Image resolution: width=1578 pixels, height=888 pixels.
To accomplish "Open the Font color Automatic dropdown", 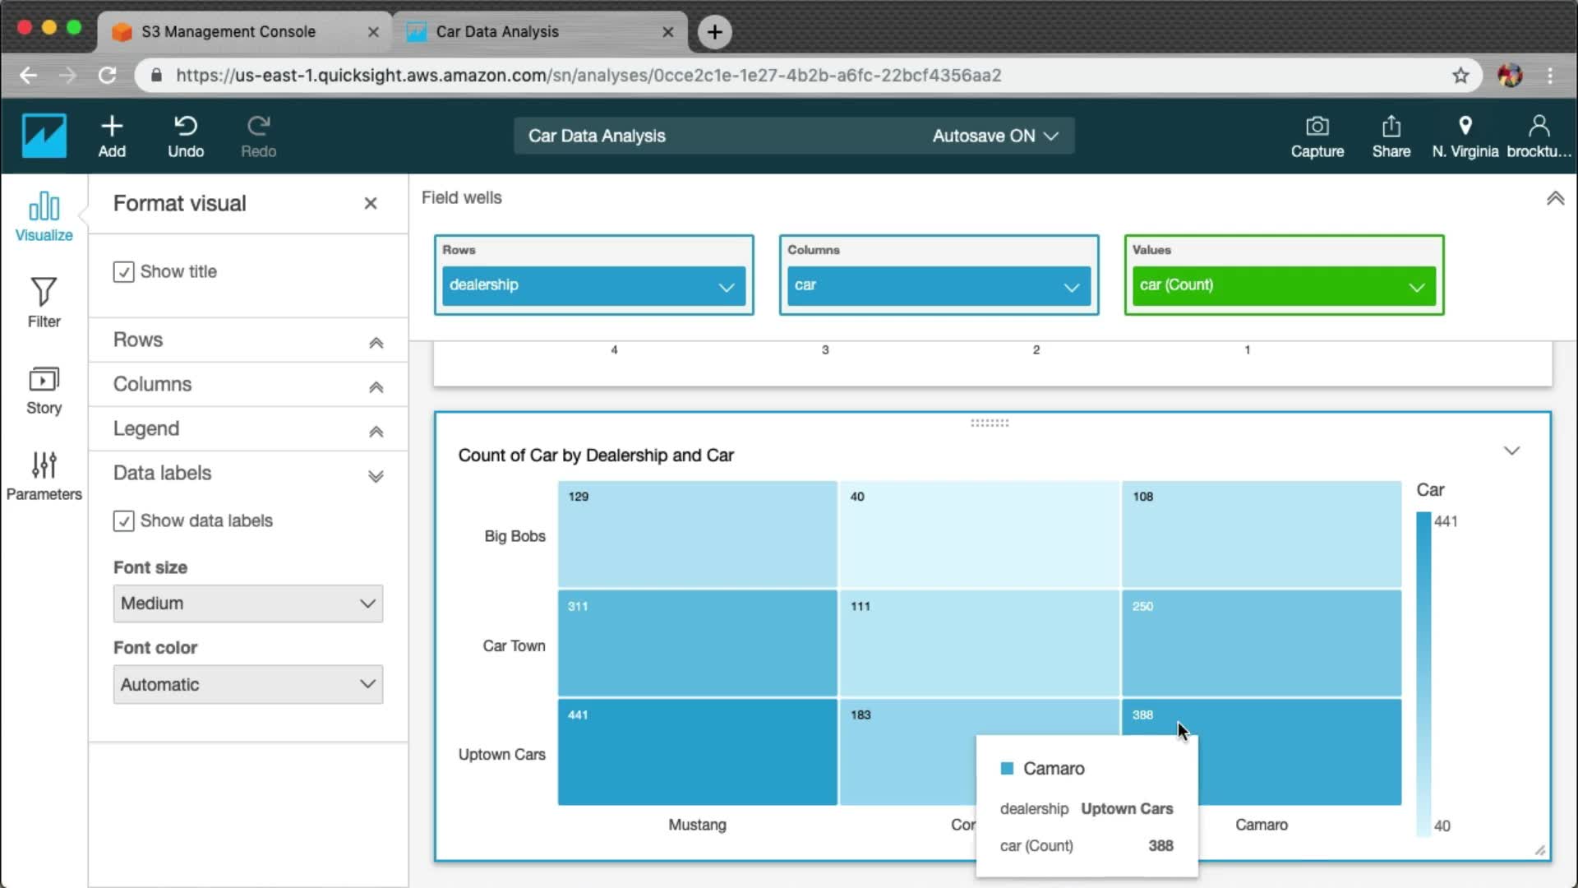I will pos(247,684).
